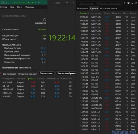Select the trade at 09:58:53
Viewport: 138px width, 134px height.
pos(107,20)
